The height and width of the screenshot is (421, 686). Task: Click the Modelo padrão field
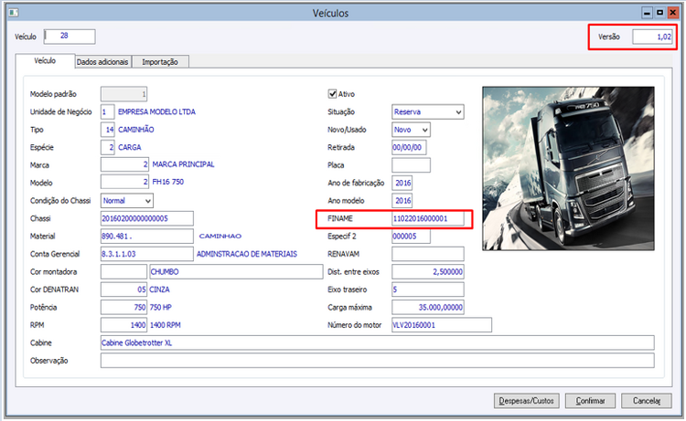click(123, 94)
